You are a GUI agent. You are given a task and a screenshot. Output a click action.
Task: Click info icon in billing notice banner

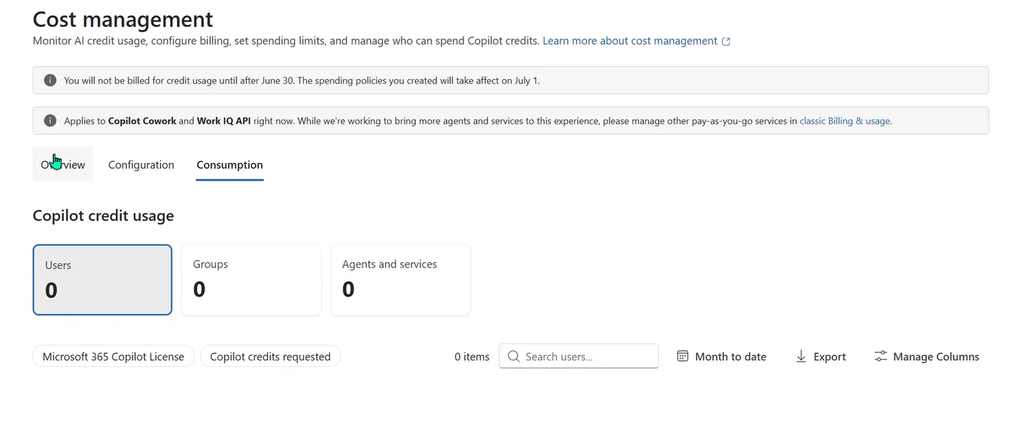click(x=50, y=80)
